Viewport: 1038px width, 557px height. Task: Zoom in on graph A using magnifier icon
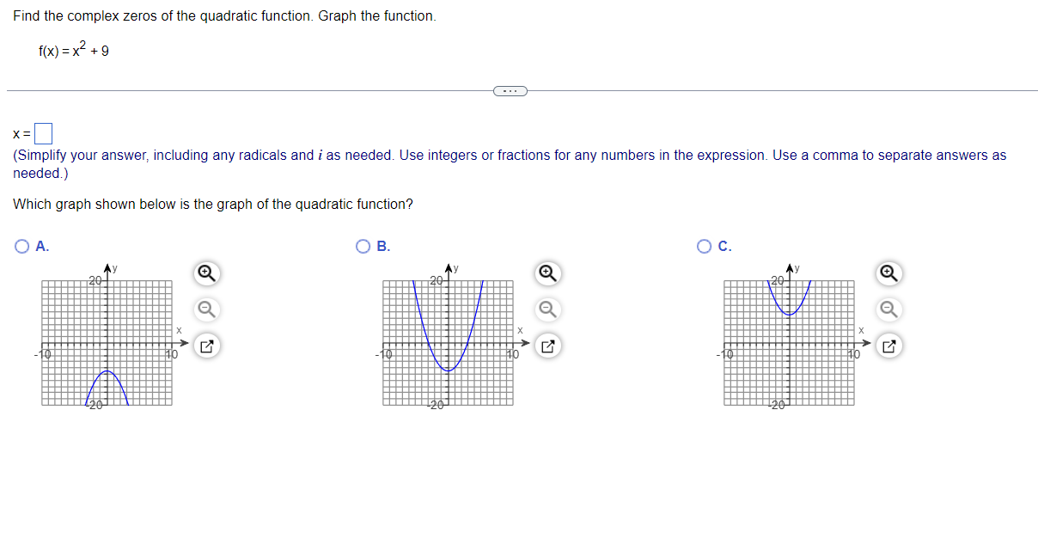pyautogui.click(x=205, y=273)
